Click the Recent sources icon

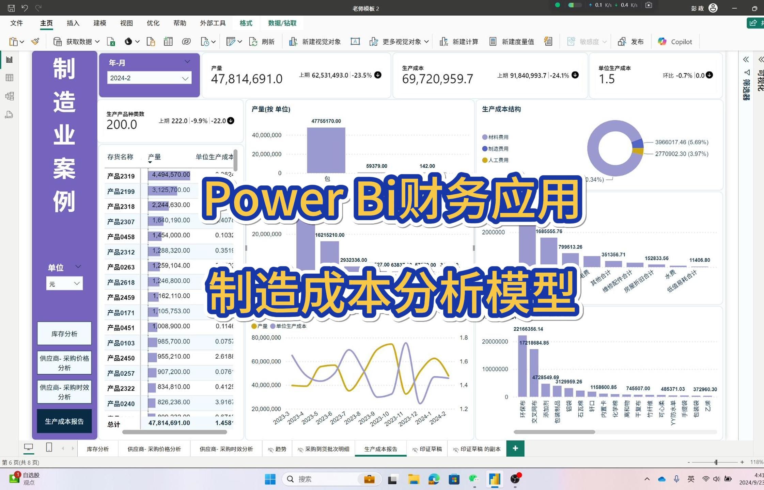click(205, 42)
